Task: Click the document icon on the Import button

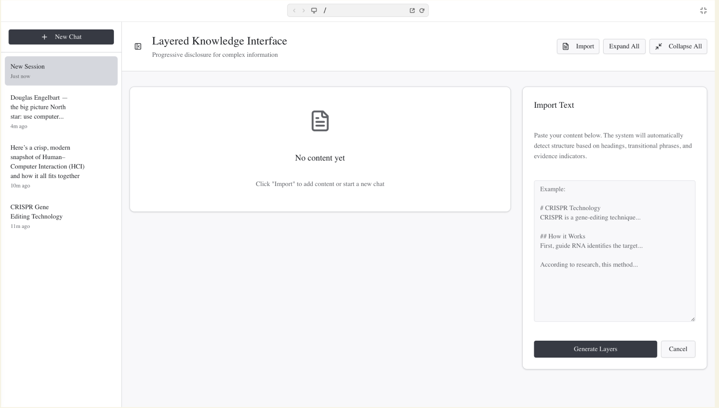Action: point(565,46)
